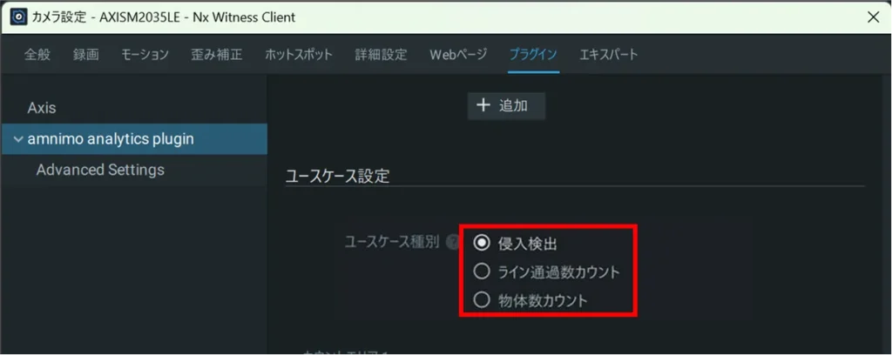This screenshot has height=355, width=892.
Task: Go to the 歪み補正 tab
Action: pyautogui.click(x=216, y=54)
